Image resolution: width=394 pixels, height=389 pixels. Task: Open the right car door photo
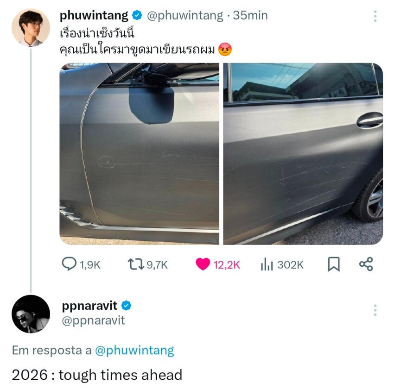pyautogui.click(x=303, y=154)
